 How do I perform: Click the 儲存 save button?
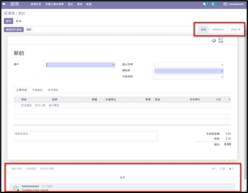point(9,21)
